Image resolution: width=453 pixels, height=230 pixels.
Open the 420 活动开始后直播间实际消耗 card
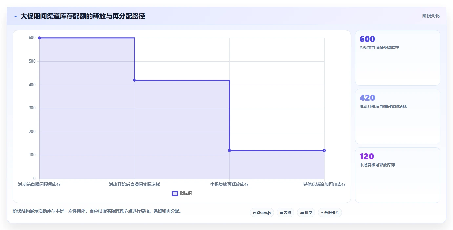point(398,116)
